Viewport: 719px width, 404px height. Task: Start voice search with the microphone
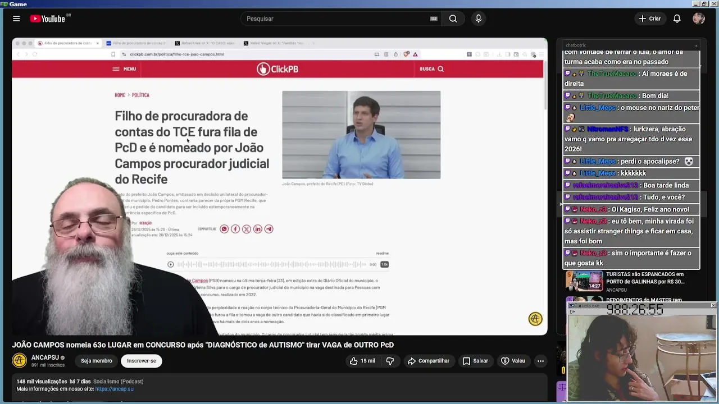479,19
